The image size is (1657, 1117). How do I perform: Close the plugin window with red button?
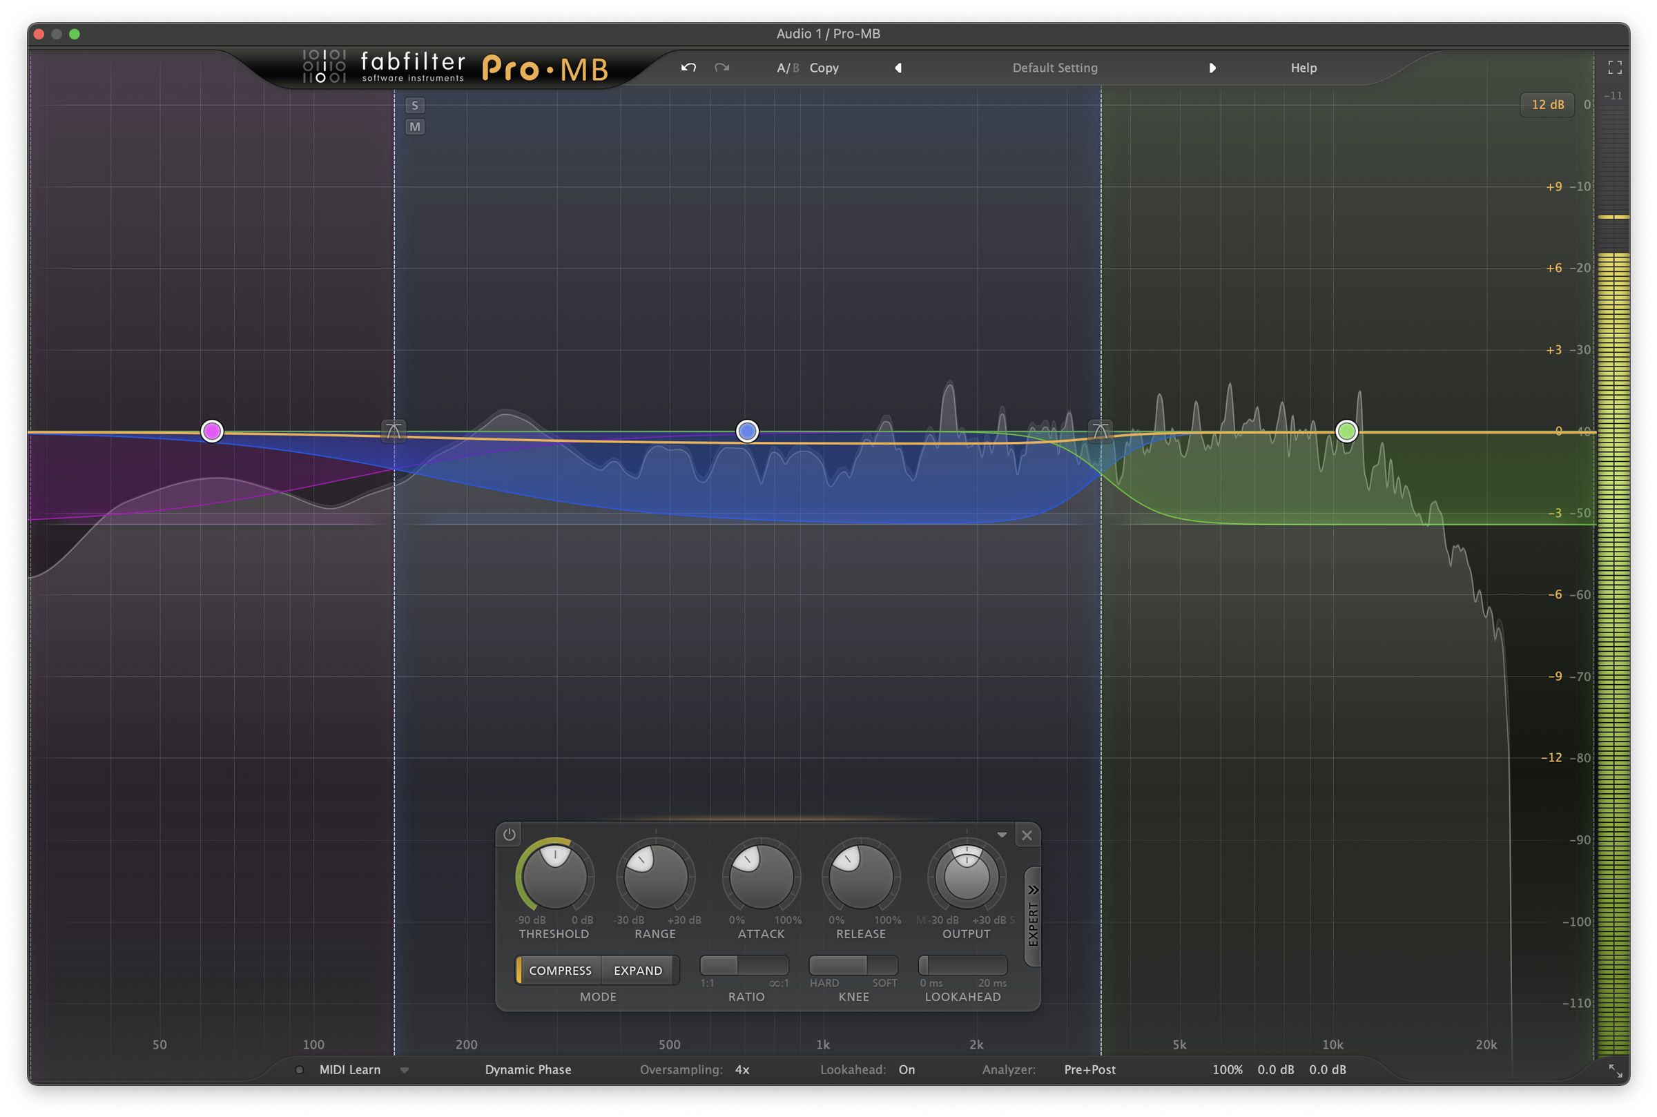pyautogui.click(x=39, y=33)
